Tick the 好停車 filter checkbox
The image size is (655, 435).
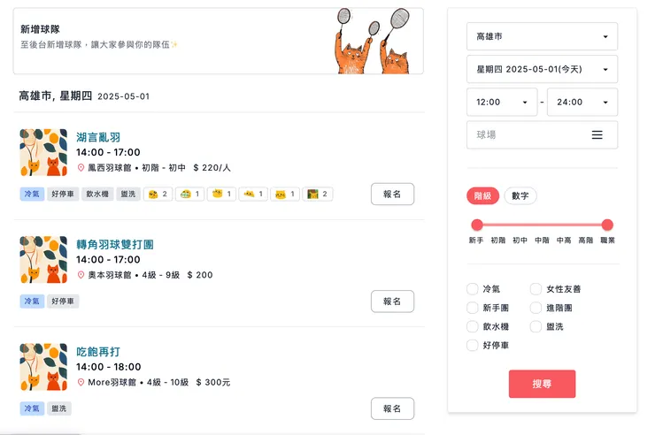(473, 345)
